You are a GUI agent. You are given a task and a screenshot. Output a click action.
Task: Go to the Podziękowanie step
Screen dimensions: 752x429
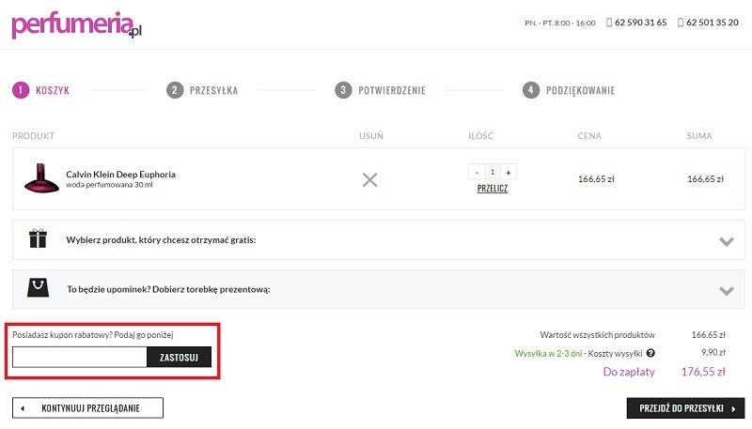pyautogui.click(x=569, y=90)
